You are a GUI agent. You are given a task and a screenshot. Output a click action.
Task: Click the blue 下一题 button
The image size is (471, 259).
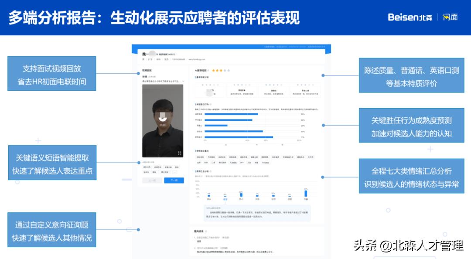174,181
